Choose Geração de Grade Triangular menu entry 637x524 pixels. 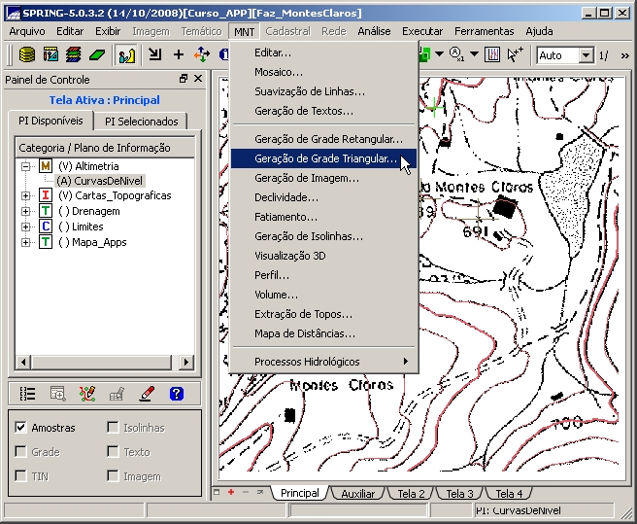tap(324, 158)
